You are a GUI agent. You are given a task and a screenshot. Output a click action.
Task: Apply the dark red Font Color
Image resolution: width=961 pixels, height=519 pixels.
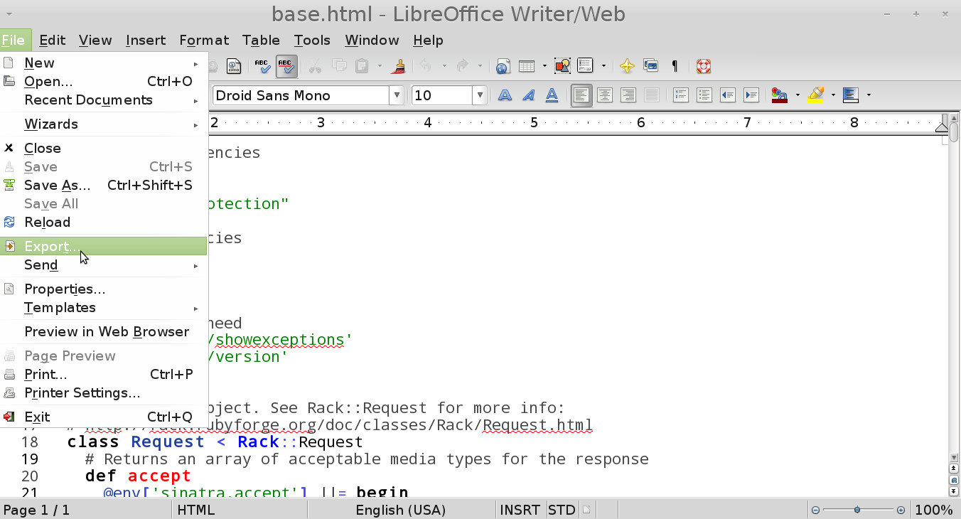[x=780, y=95]
